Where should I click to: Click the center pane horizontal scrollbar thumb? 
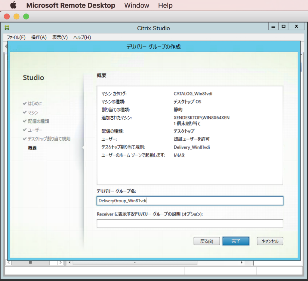click(x=135, y=263)
